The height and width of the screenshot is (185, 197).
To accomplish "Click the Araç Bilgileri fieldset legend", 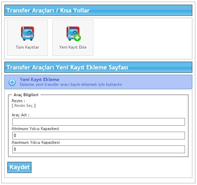I will [26, 95].
